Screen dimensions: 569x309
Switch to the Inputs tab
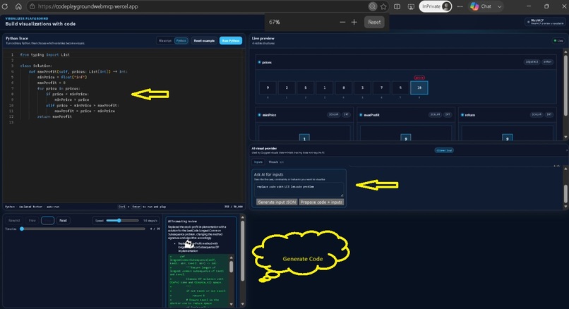(x=258, y=162)
